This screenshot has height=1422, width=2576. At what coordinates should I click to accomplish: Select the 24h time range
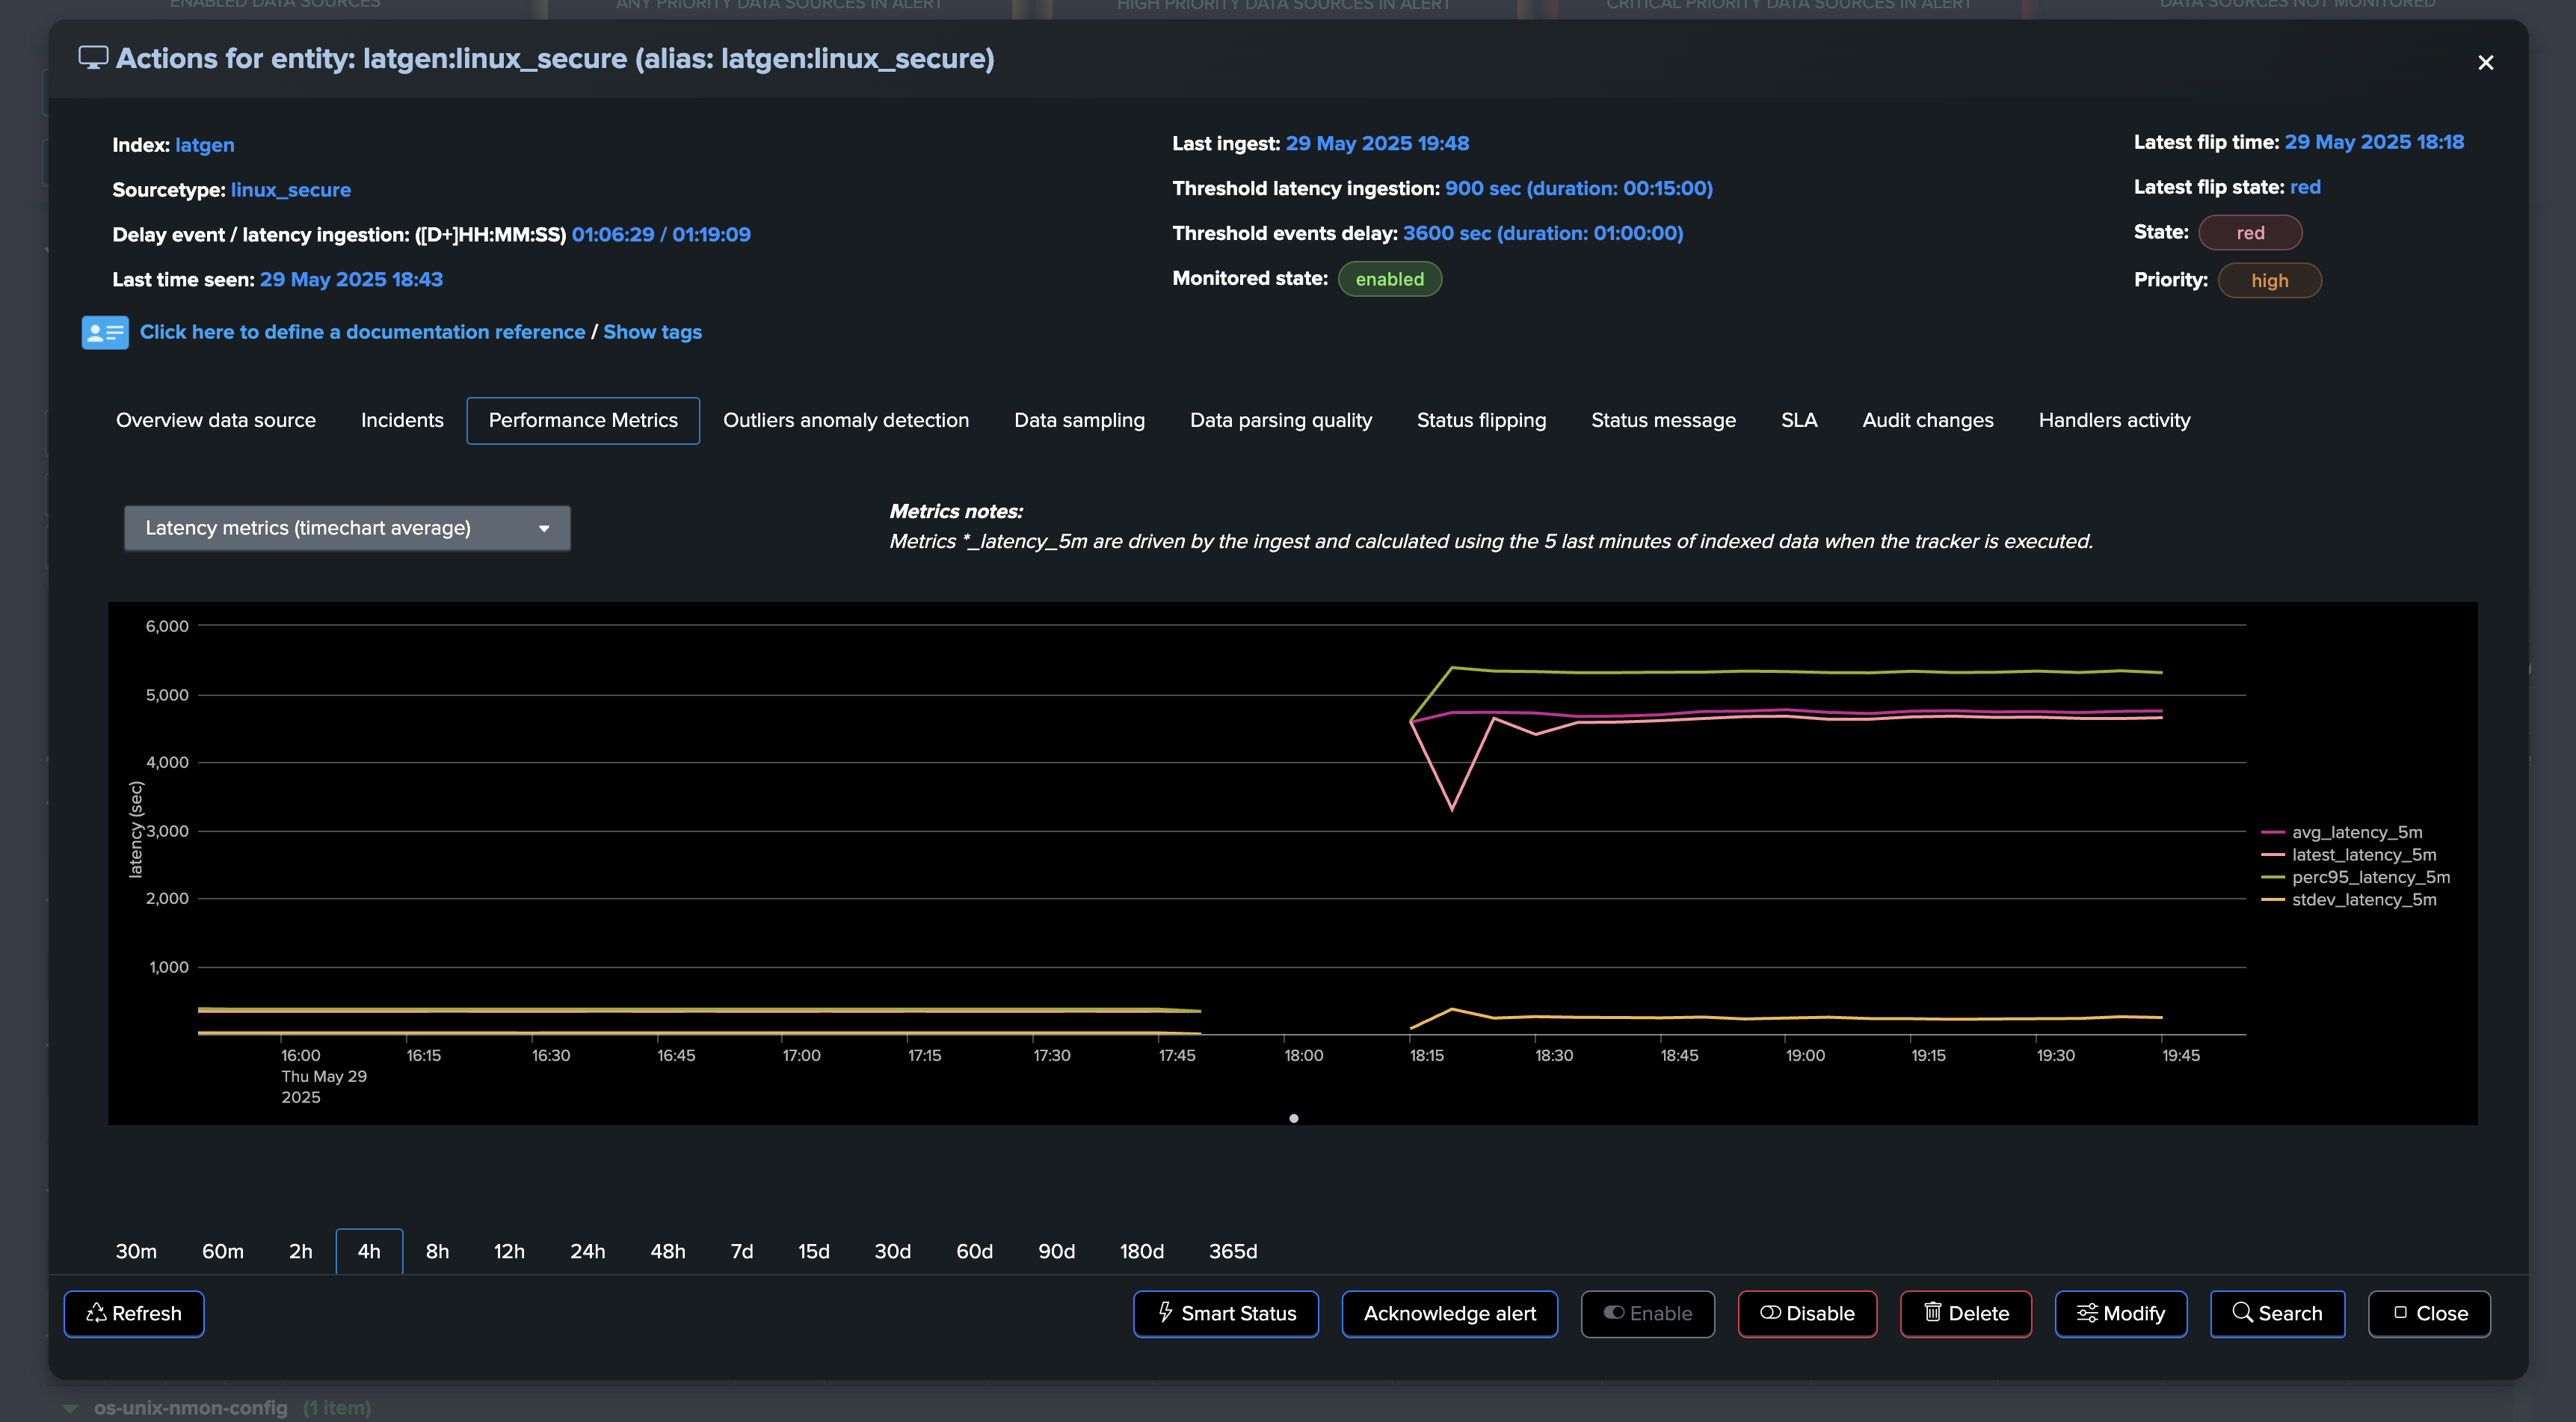click(587, 1251)
